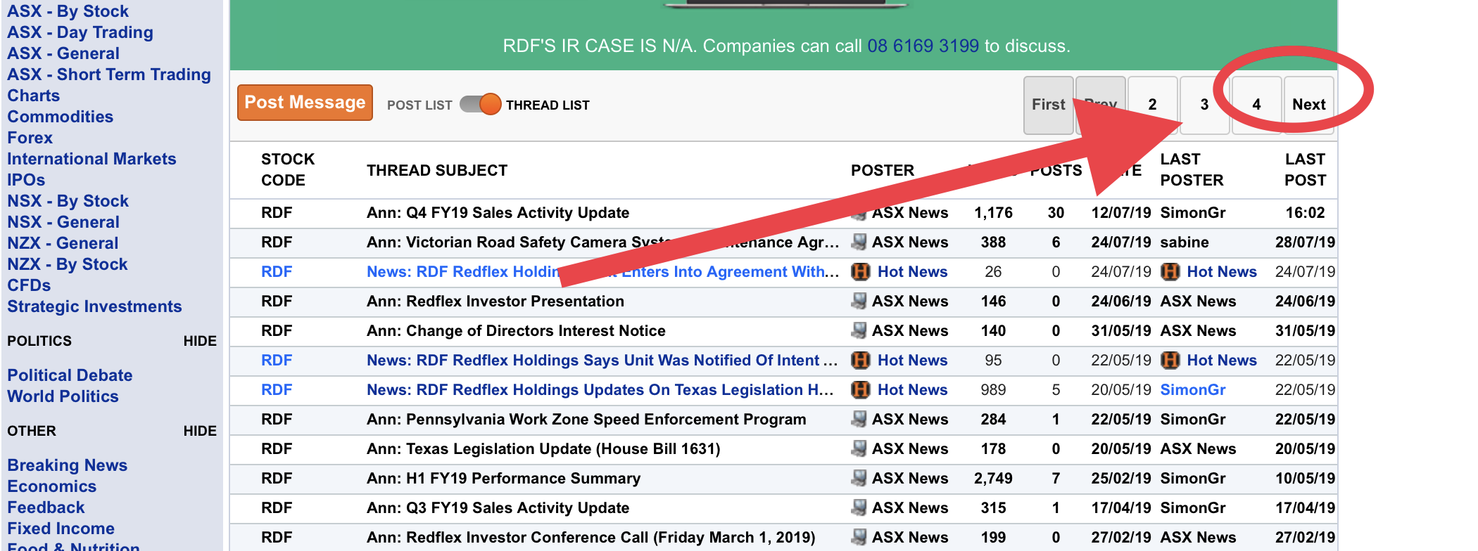Open Ann: Texas Legislation Update (House Bill 1631)

[543, 449]
